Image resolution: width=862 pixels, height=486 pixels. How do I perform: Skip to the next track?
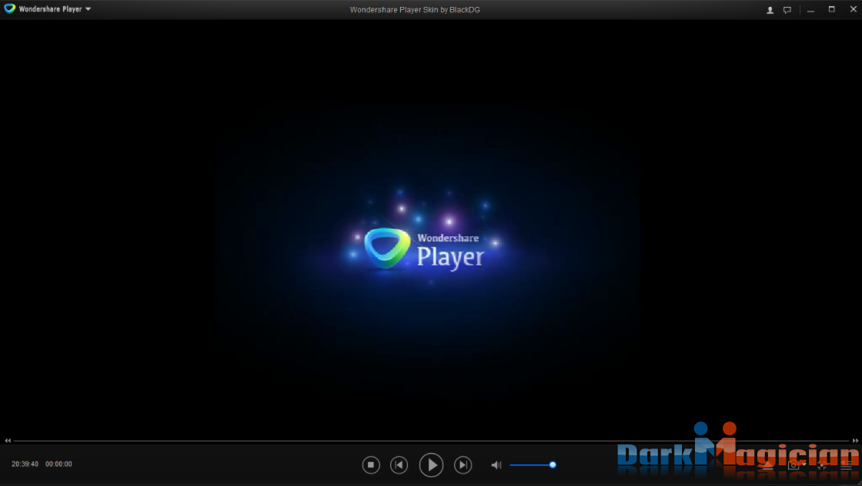pos(463,465)
